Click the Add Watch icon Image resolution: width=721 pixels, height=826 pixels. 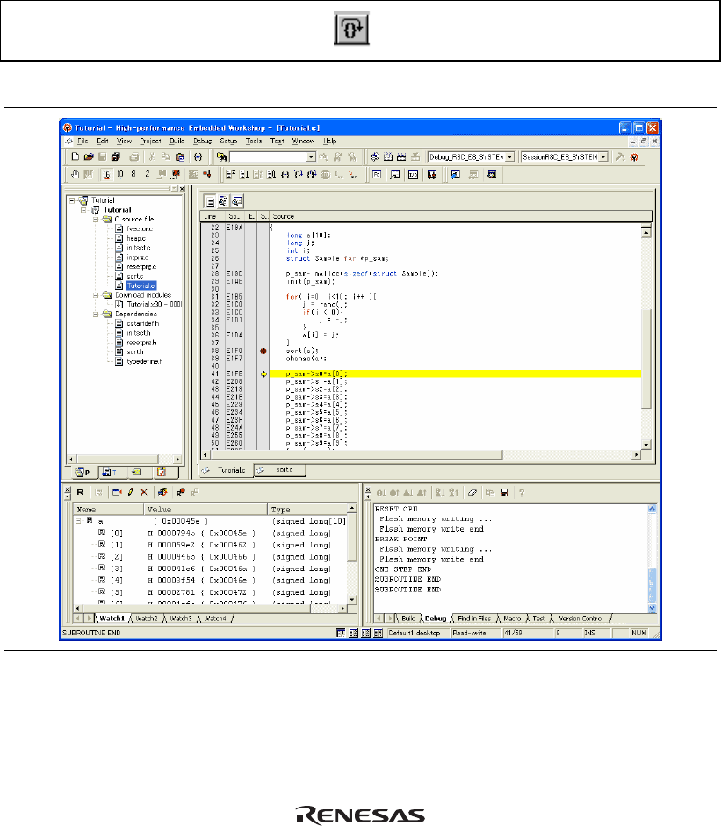coord(117,492)
